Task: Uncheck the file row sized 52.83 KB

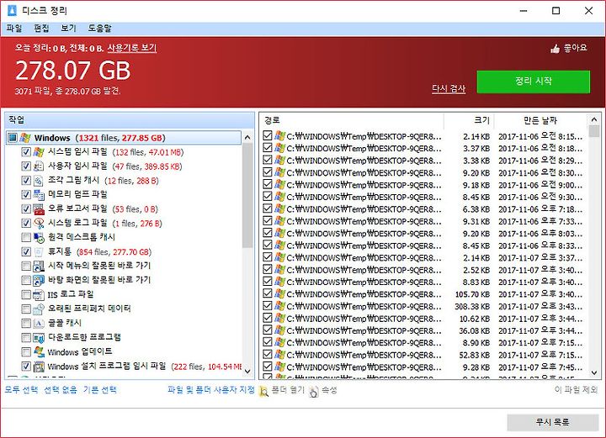Action: (268, 354)
